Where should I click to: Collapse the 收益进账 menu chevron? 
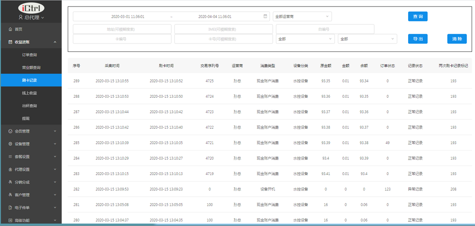[x=55, y=42]
